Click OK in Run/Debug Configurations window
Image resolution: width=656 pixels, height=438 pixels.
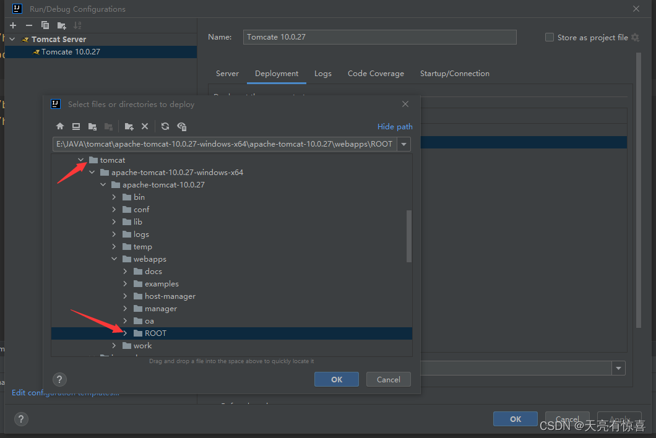[516, 419]
